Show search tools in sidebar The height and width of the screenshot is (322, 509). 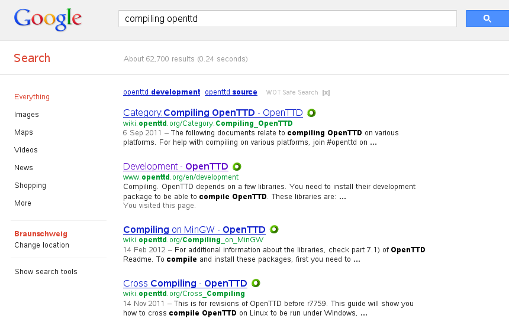(x=46, y=272)
